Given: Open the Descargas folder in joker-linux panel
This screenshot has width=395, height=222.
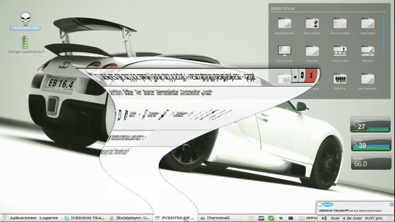Looking at the screenshot, I should pyautogui.click(x=312, y=26).
